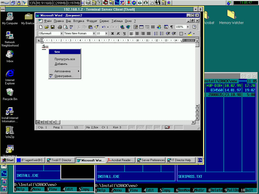Image resolution: width=259 pixels, height=194 pixels.
Task: Expand the style dropdown showing Обычный
Action: click(61, 34)
